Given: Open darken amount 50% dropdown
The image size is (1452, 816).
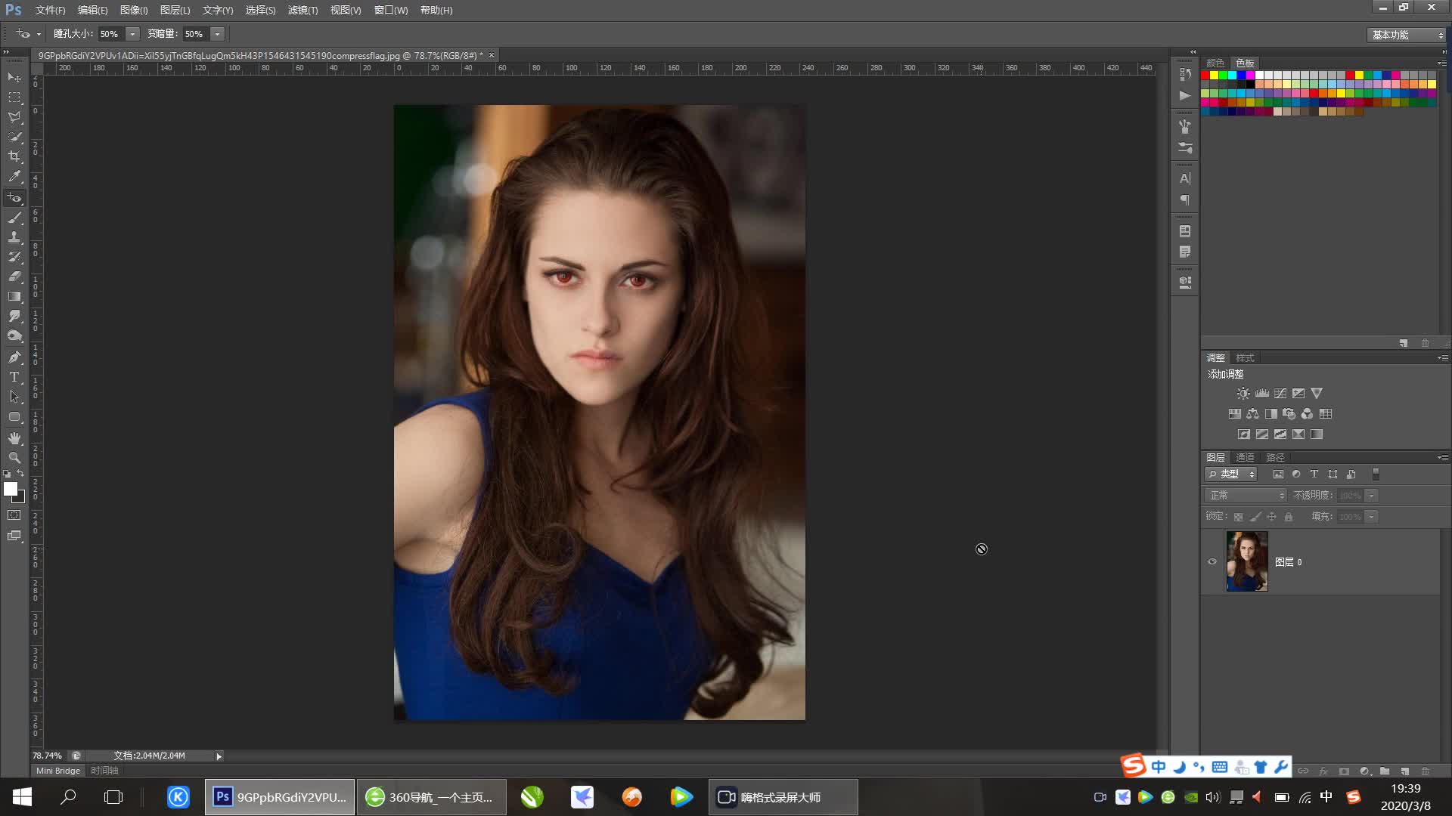Looking at the screenshot, I should (x=217, y=34).
